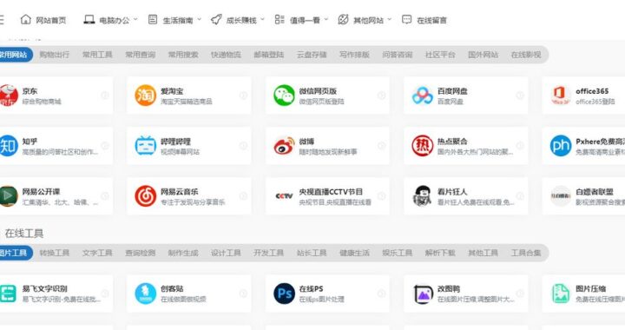Click the Pxhere ph icon

[x=561, y=146]
